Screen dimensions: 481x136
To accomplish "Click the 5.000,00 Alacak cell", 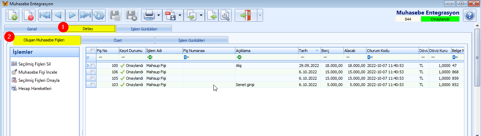I will click(x=355, y=85).
